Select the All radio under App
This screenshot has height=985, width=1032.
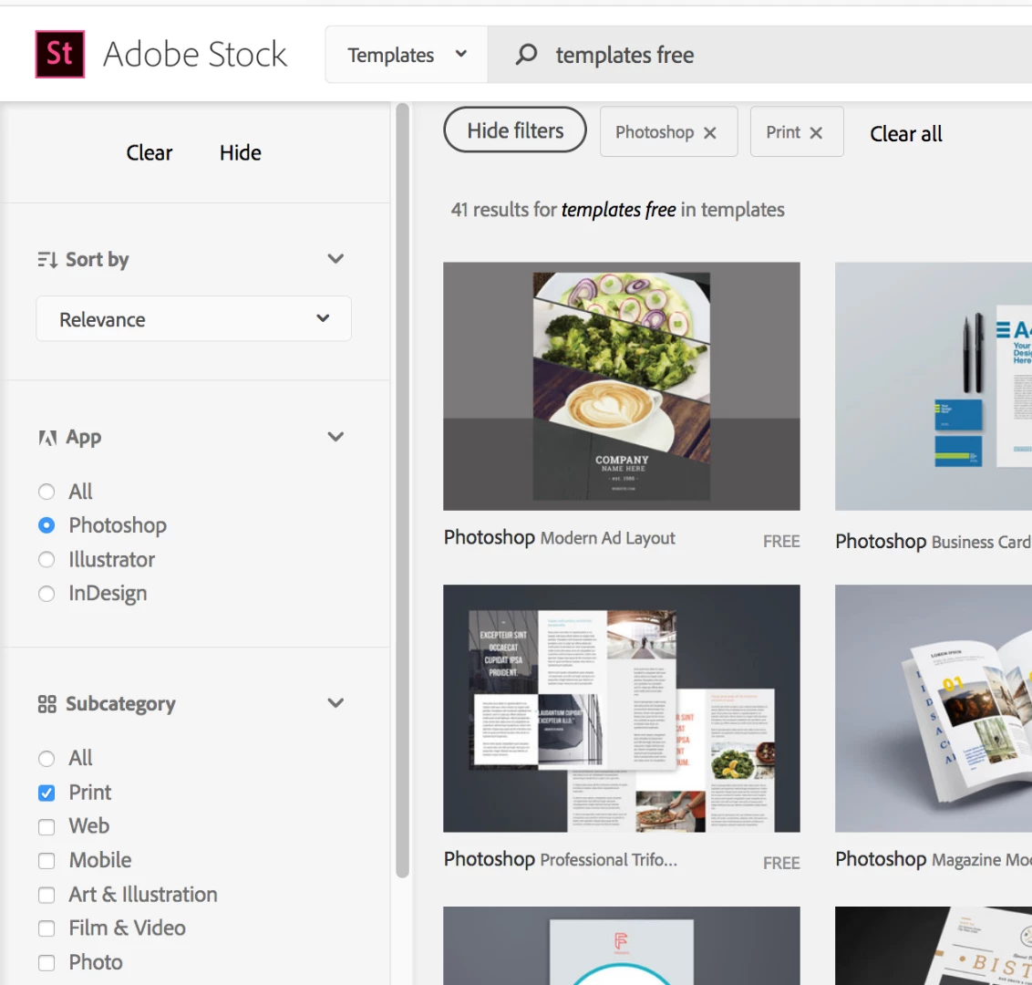tap(46, 492)
